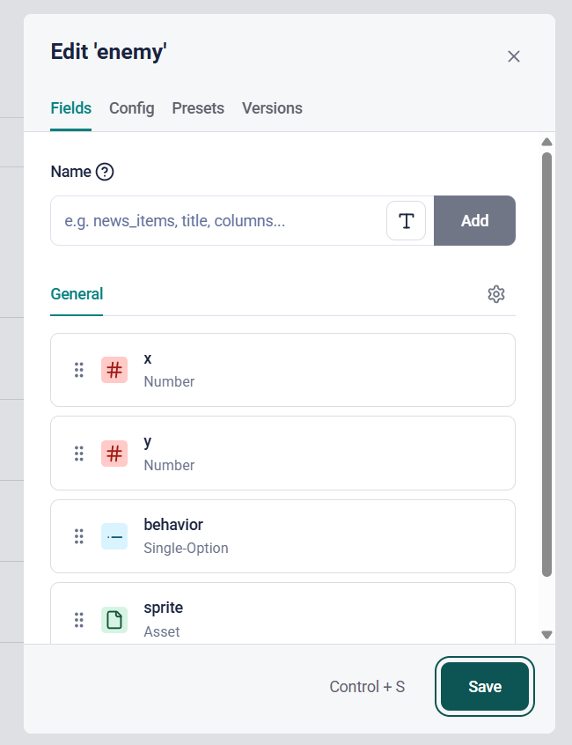Click the drag handle for field x

(x=78, y=370)
